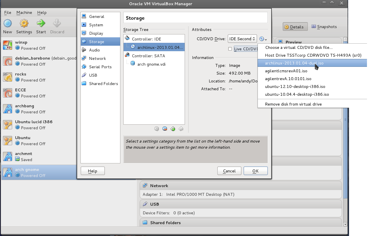This screenshot has height=236, width=369.
Task: Open machine Settings from the gear icon
Action: [24, 23]
